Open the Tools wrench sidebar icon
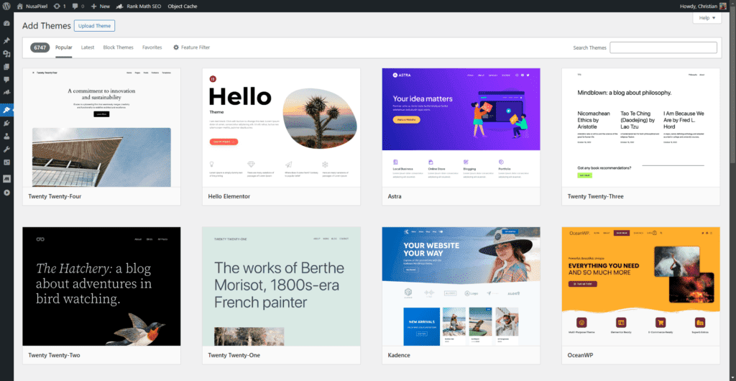 [x=6, y=149]
